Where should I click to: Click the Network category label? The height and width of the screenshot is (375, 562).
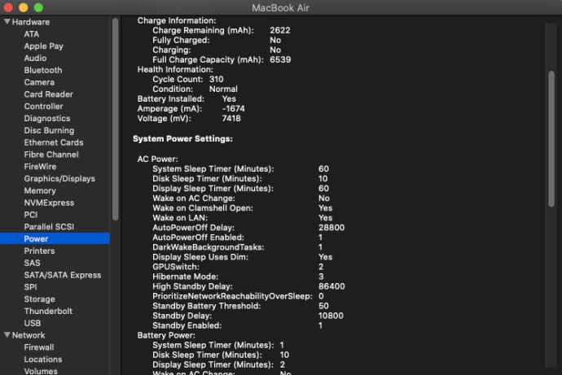29,335
